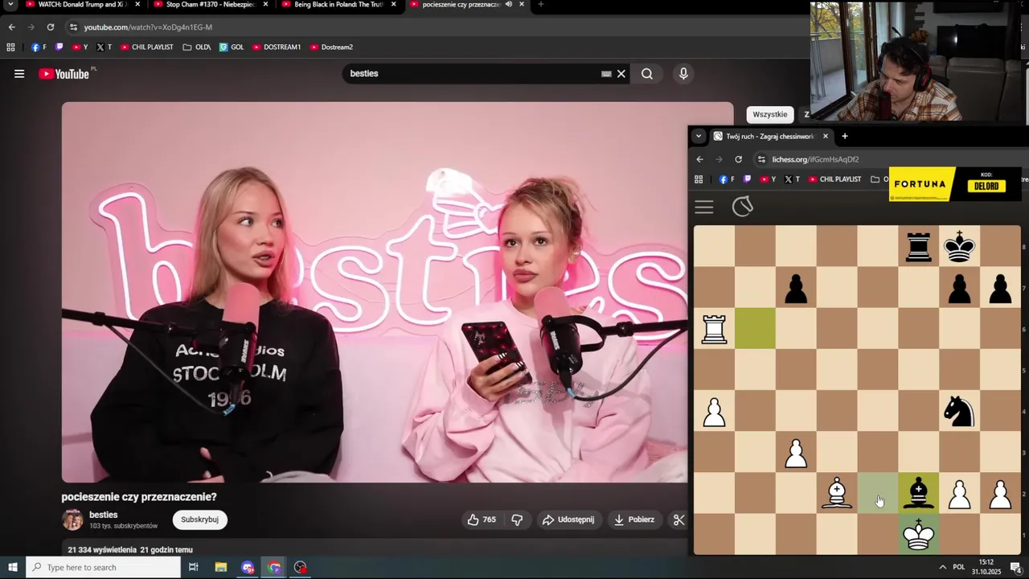Screen dimensions: 1029x579
Task: Select the white king on f1
Action: click(919, 534)
